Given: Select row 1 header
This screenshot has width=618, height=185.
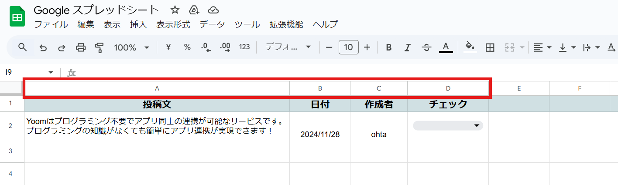Looking at the screenshot, I should (x=12, y=104).
